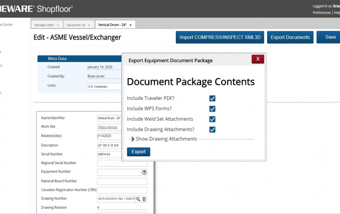Open the Units dropdown
340x214 pixels.
(104, 86)
